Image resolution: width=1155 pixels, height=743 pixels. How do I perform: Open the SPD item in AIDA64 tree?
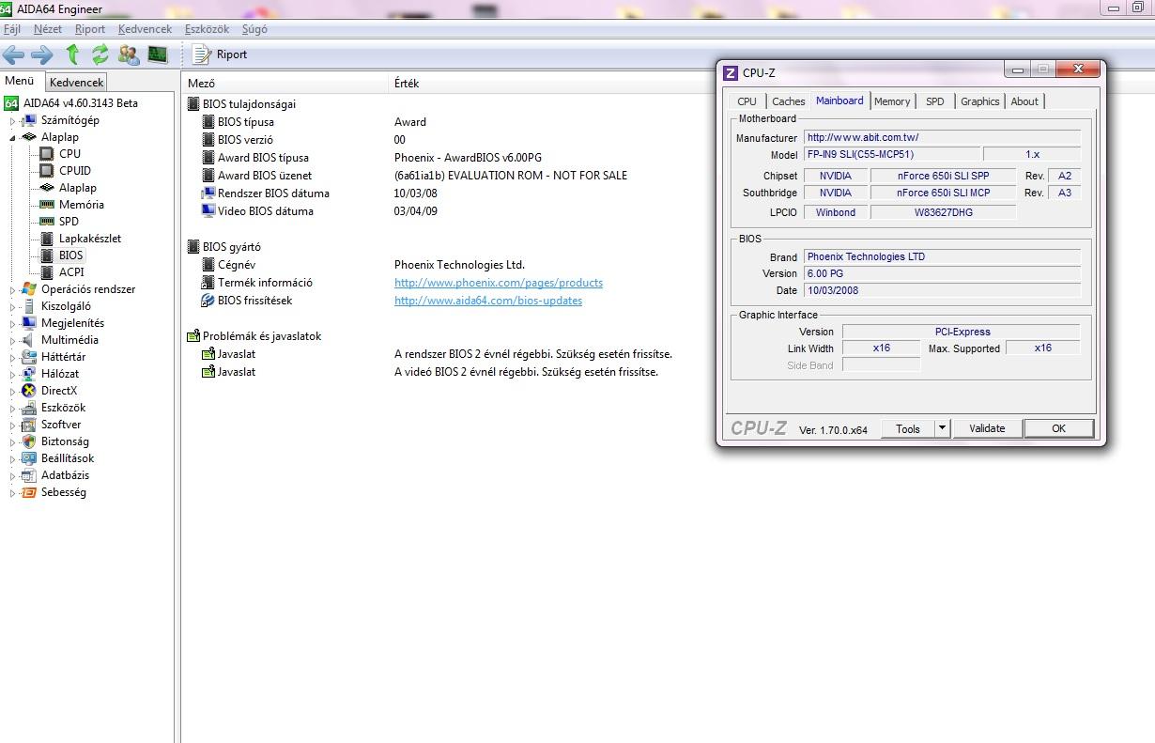[x=69, y=222]
